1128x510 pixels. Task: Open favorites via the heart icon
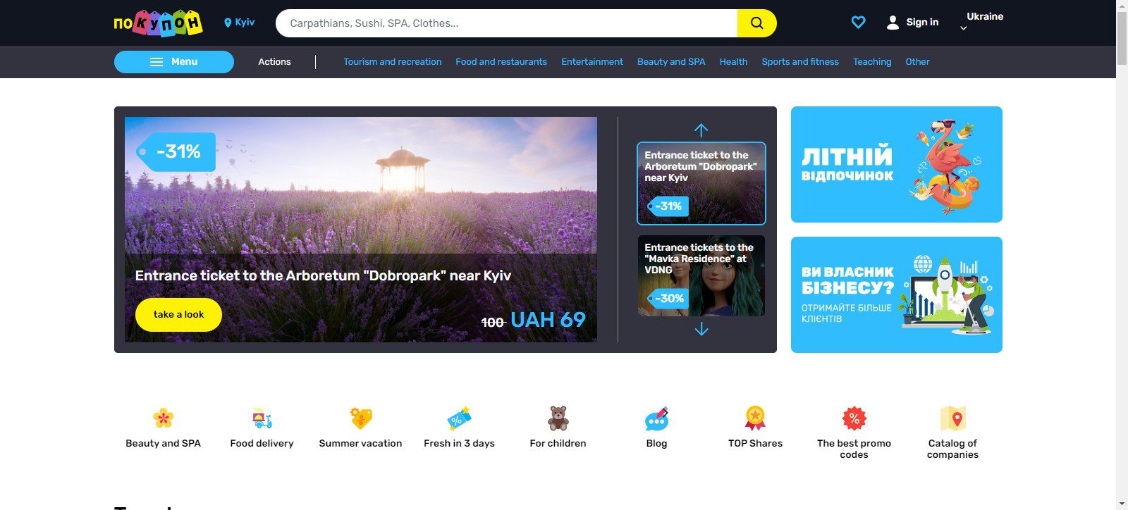click(858, 23)
